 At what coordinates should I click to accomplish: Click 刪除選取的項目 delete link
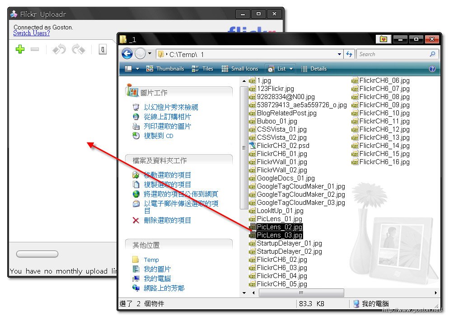coord(167,220)
